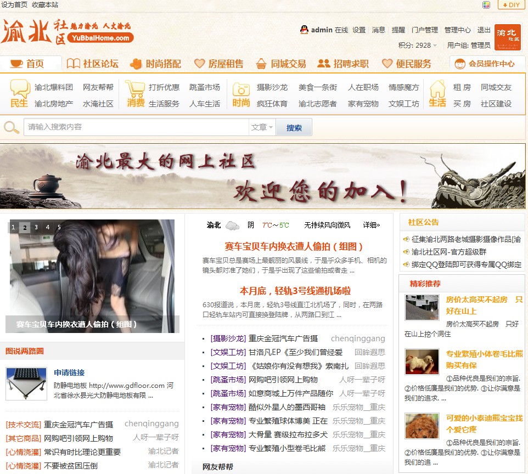This screenshot has height=474, width=528.
Task: Open 便民服务 navigation item
Action: tap(407, 64)
